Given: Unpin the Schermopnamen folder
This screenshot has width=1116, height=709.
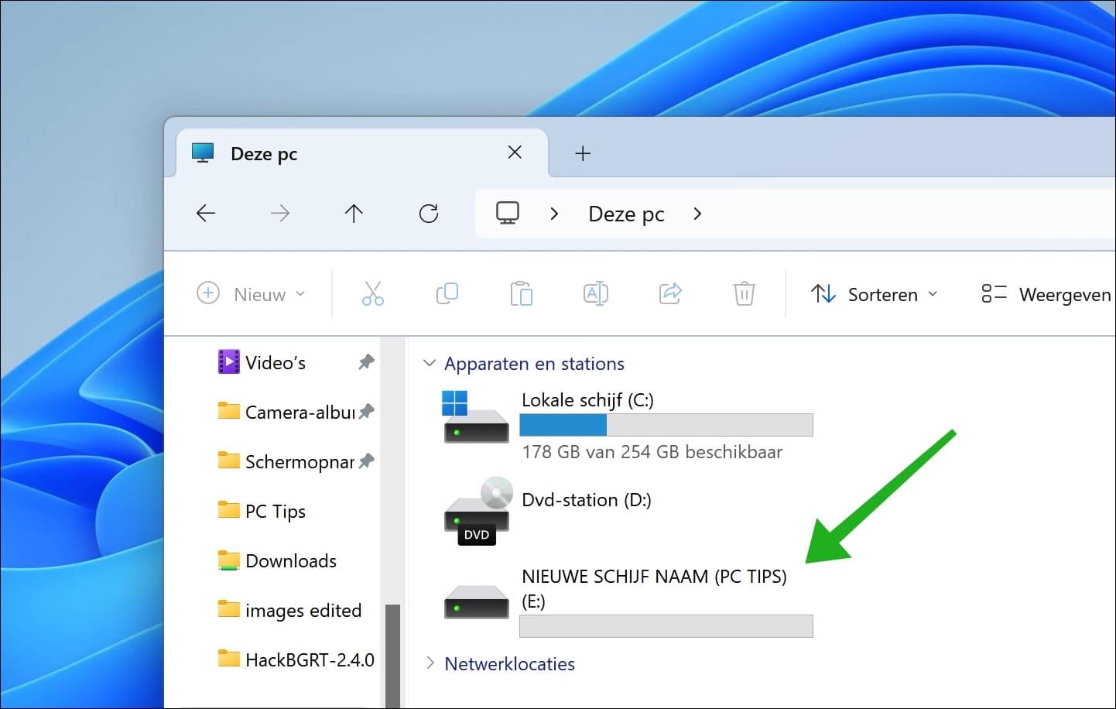Looking at the screenshot, I should 365,461.
